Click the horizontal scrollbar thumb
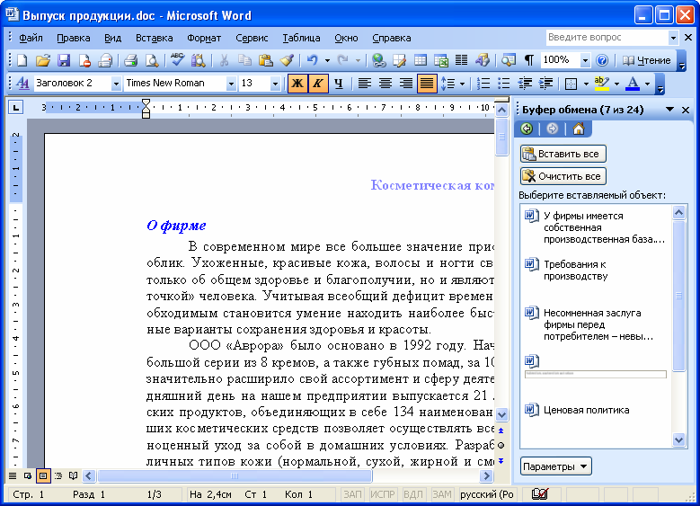The width and height of the screenshot is (700, 506). tap(235, 476)
